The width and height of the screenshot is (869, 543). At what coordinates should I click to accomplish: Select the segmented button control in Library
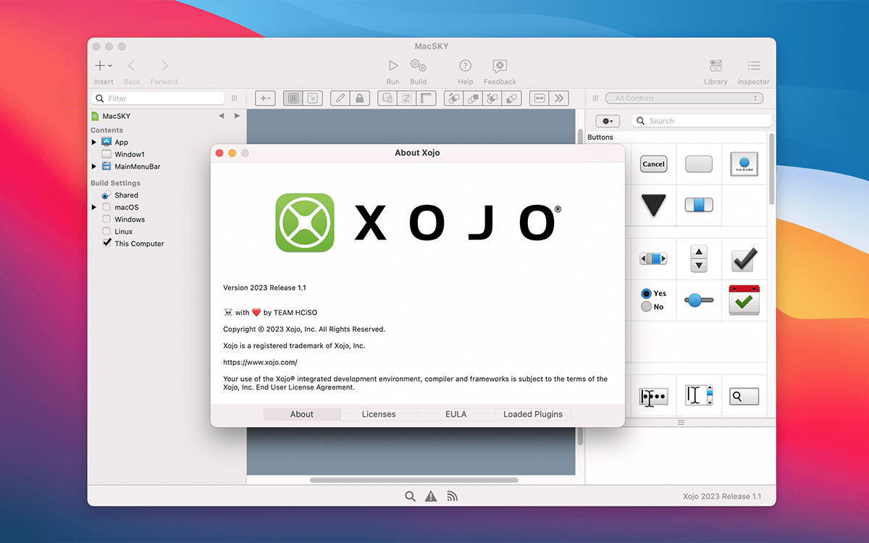coord(699,205)
